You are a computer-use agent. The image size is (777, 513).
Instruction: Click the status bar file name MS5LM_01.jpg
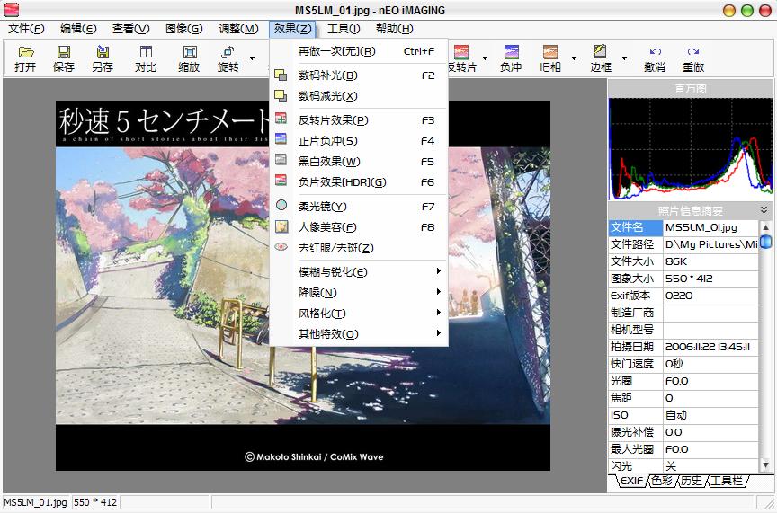[36, 502]
